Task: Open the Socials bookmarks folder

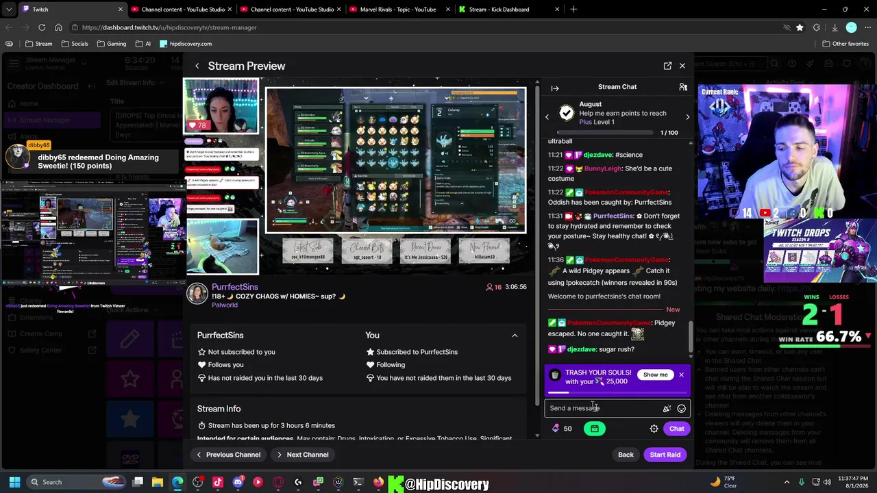Action: (x=75, y=44)
